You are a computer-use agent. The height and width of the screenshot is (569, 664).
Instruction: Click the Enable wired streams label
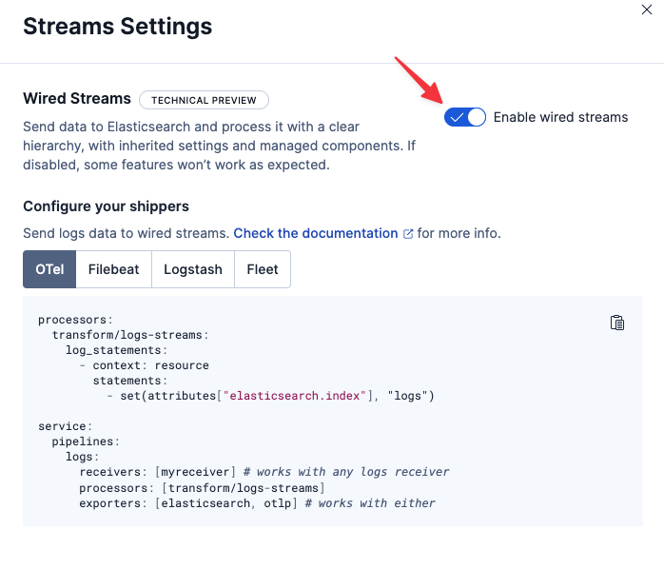coord(560,117)
